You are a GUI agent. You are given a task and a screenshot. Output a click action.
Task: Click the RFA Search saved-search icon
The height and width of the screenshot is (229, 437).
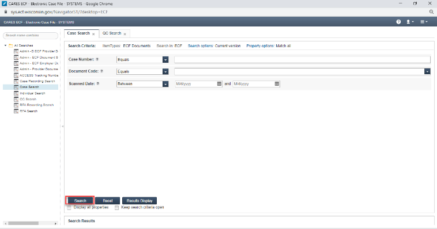(x=16, y=111)
